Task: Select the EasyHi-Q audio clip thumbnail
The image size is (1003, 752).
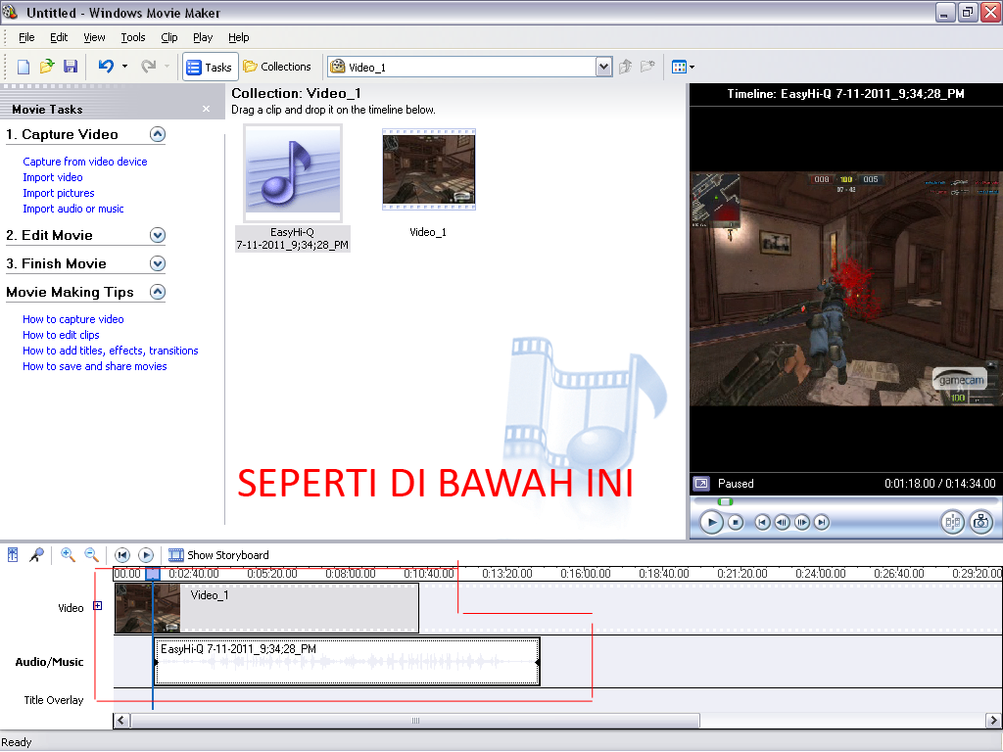Action: (293, 172)
